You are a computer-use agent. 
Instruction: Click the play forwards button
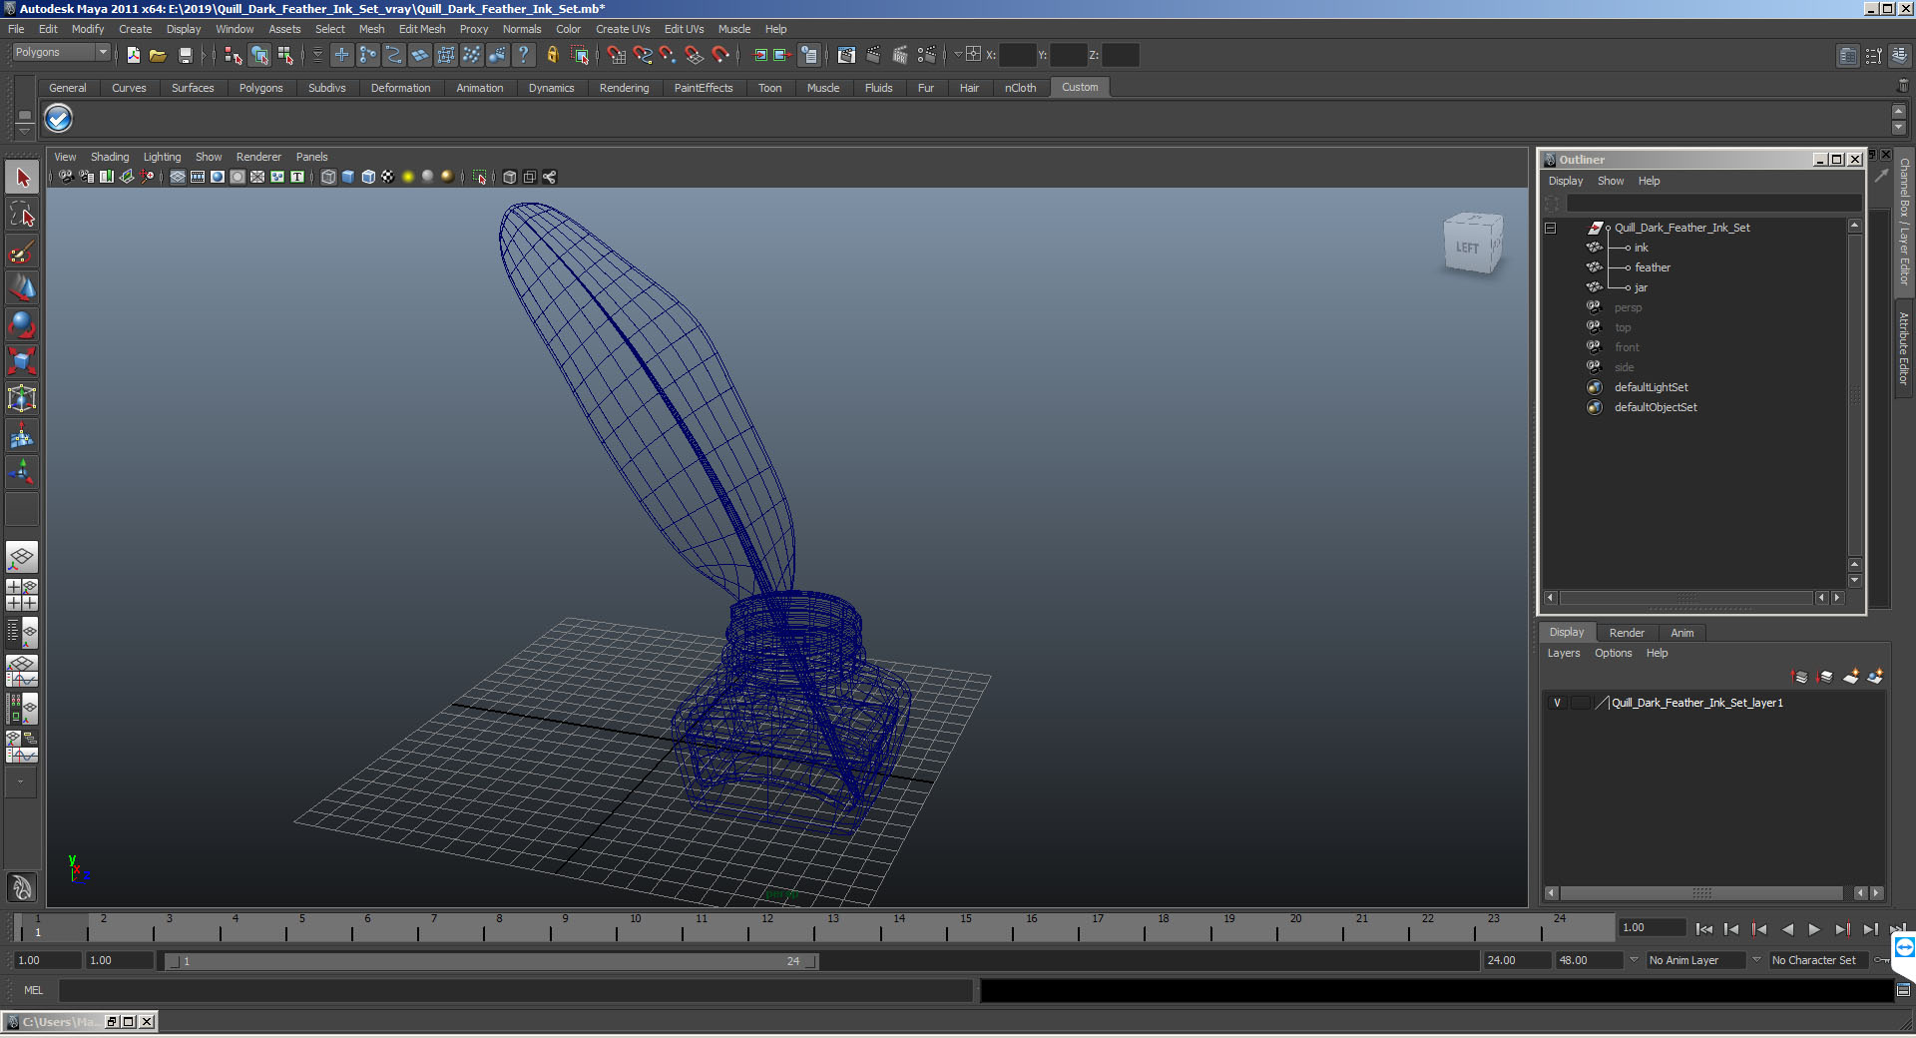point(1814,929)
